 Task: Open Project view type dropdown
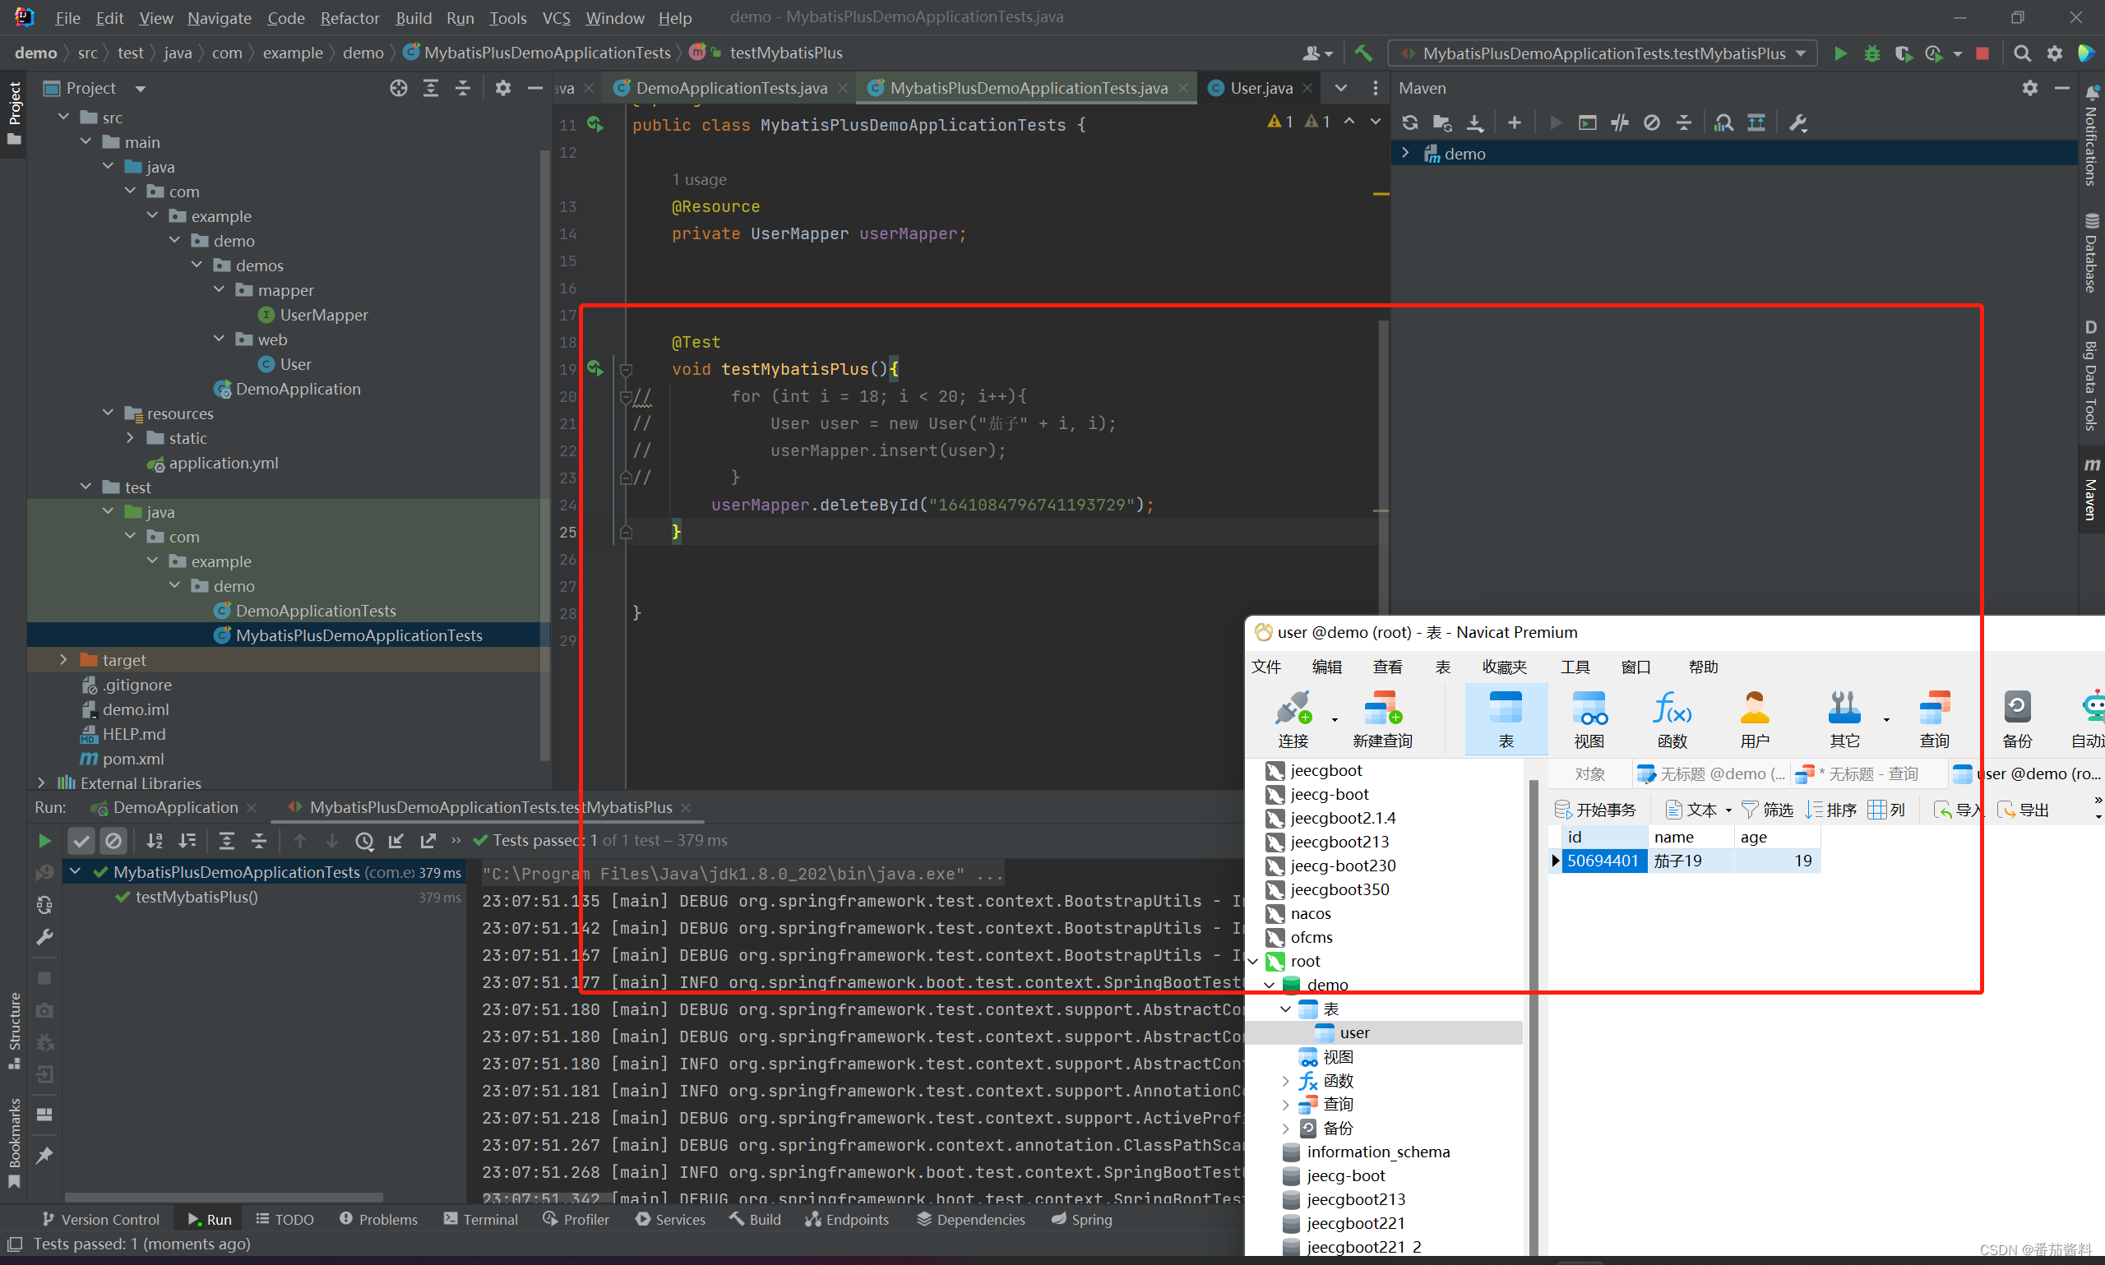click(x=141, y=89)
